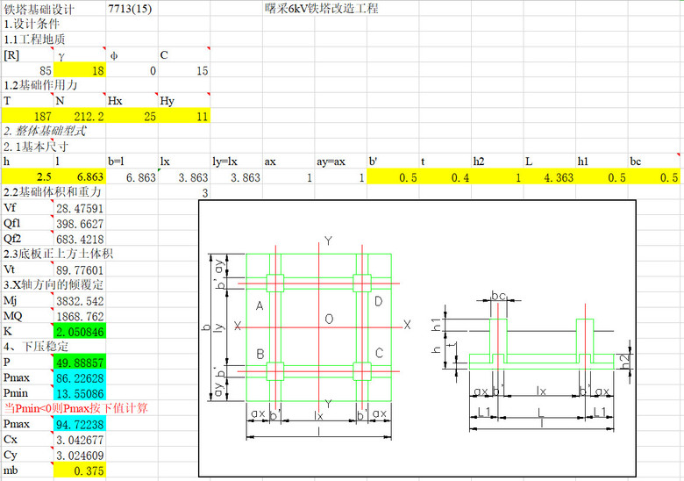Select the red Pmin<0 note text

77,409
